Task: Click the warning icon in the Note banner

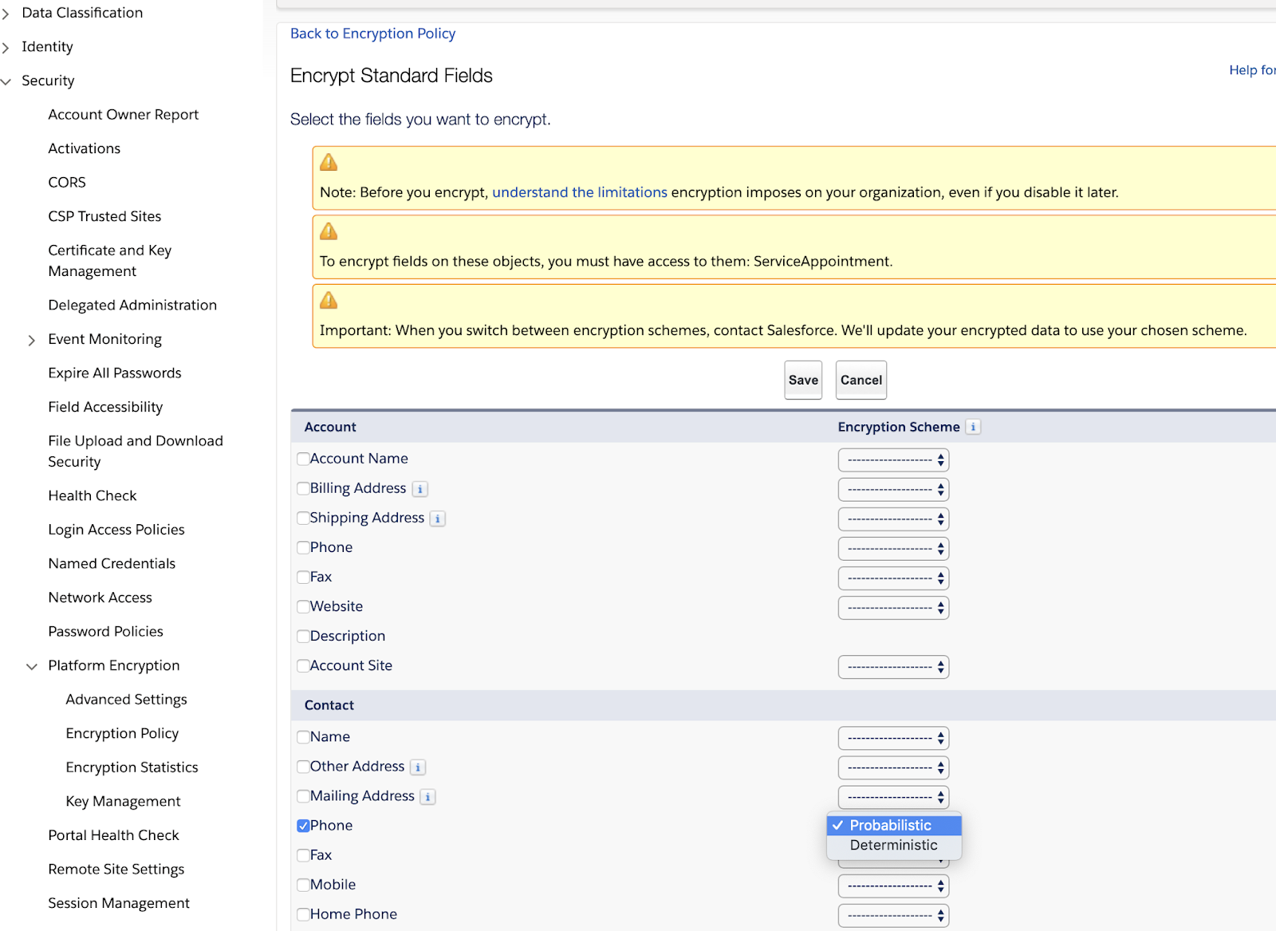Action: (x=329, y=161)
